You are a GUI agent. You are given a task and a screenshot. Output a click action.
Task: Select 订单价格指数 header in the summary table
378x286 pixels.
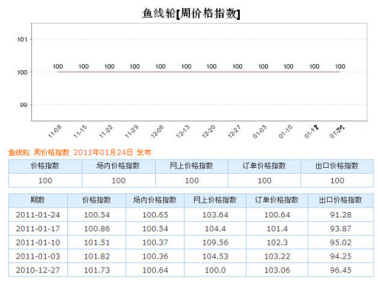(264, 166)
